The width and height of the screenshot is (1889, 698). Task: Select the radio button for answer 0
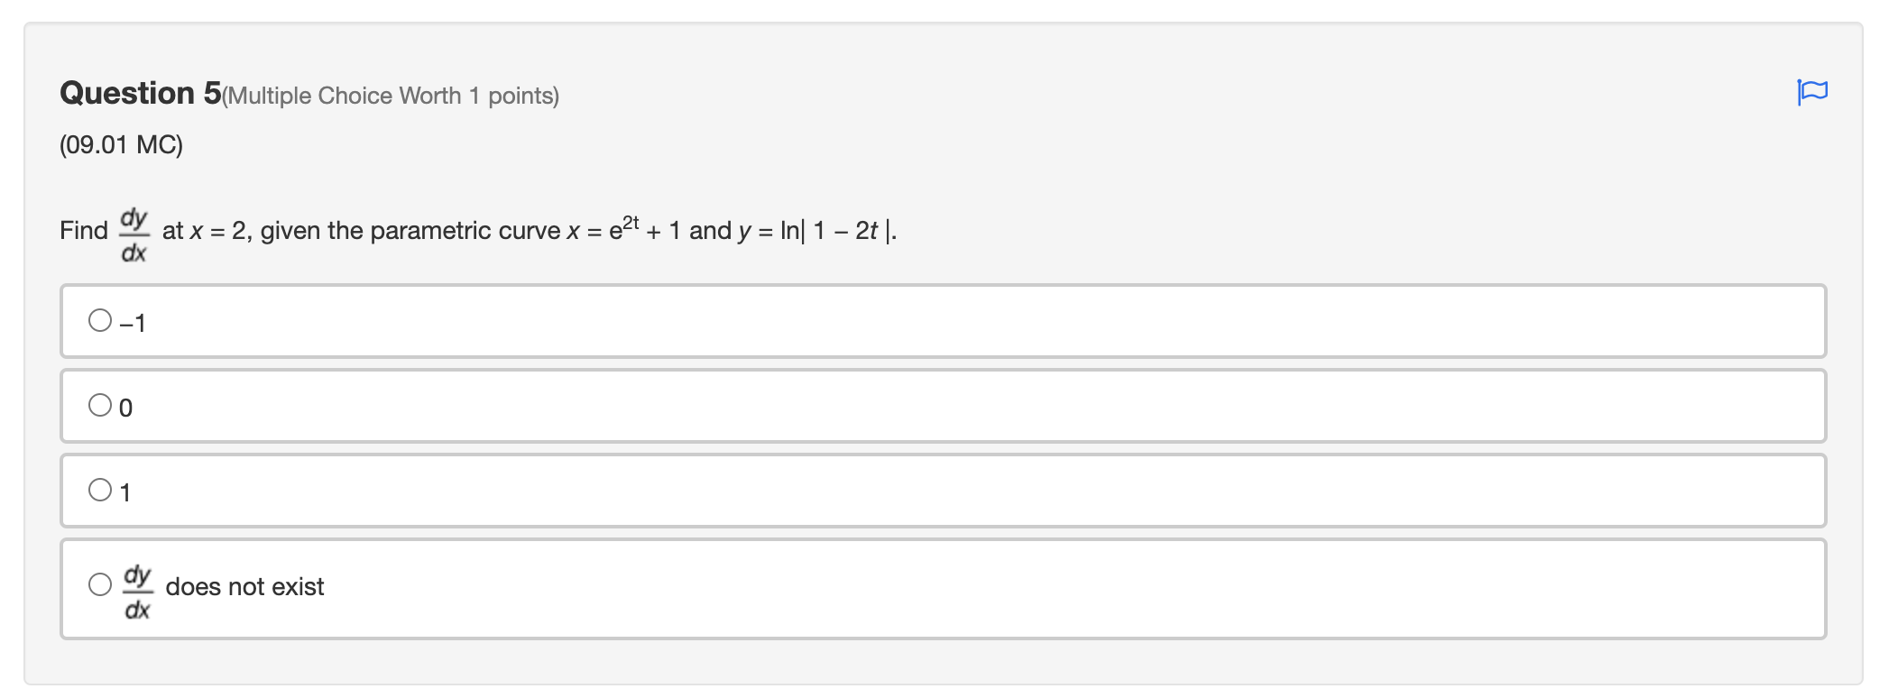click(x=99, y=405)
